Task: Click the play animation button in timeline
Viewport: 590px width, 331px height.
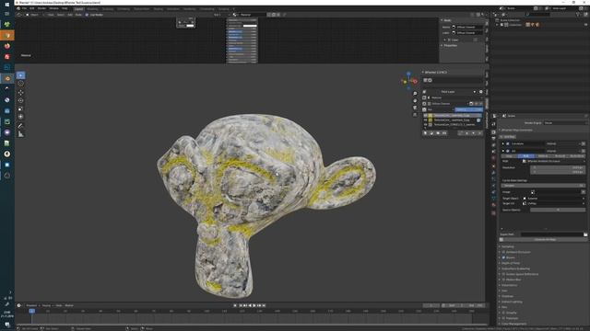Action: [254, 306]
